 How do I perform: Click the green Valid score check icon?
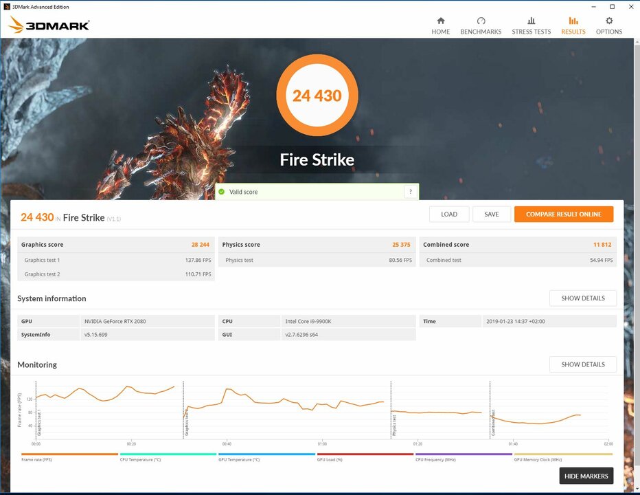(x=222, y=192)
